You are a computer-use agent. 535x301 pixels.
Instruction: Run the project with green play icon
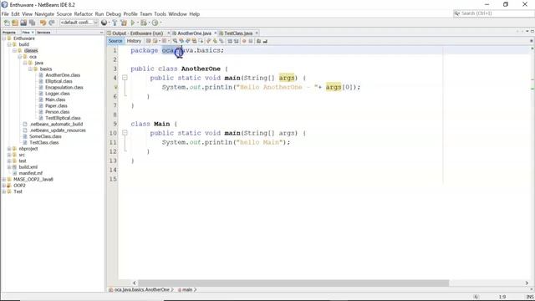(x=133, y=23)
